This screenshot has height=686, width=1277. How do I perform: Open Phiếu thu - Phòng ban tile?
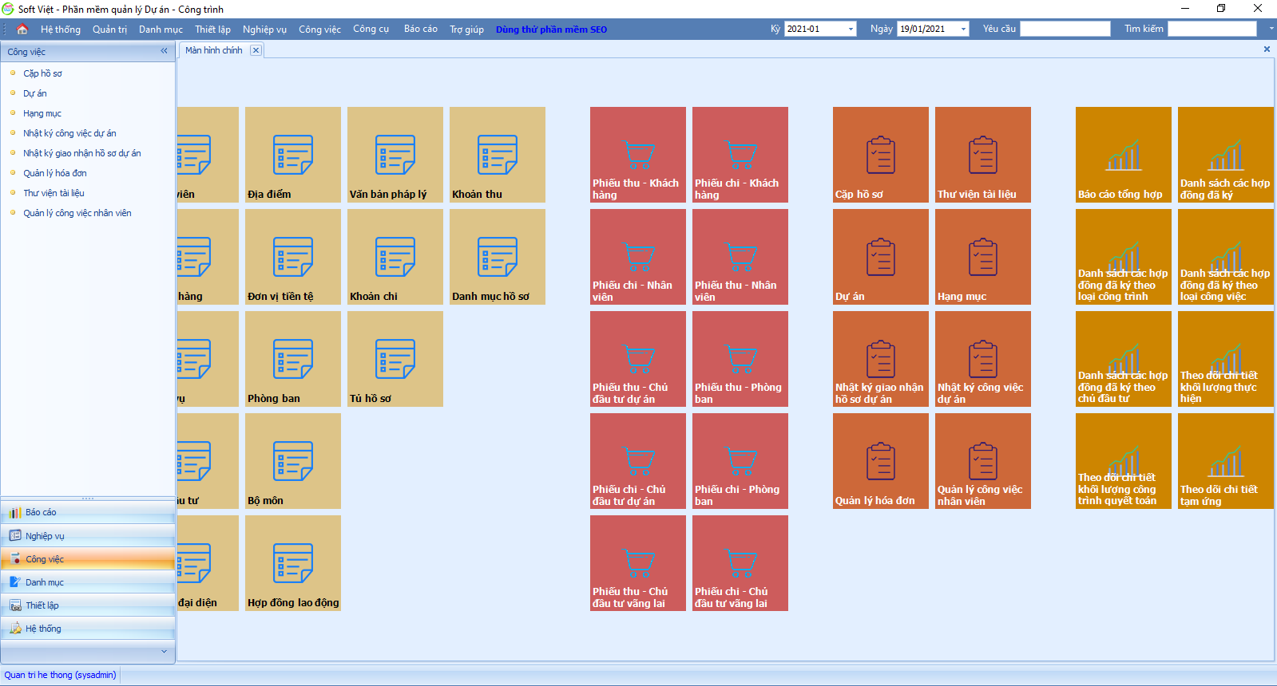pyautogui.click(x=740, y=359)
